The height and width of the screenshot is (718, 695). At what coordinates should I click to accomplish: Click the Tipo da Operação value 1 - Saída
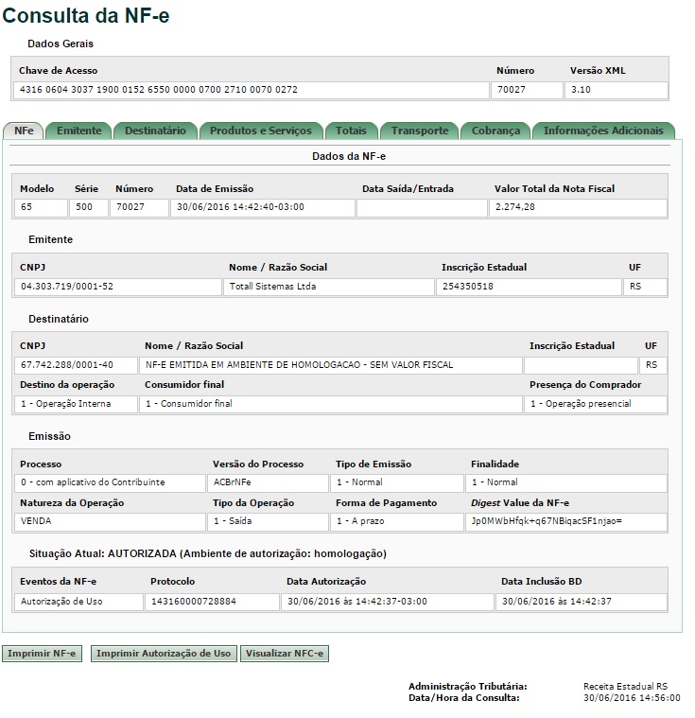coord(268,521)
